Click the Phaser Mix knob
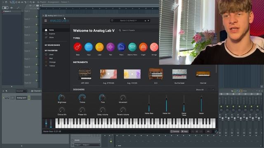This screenshot has width=264, height=148. coord(82,110)
